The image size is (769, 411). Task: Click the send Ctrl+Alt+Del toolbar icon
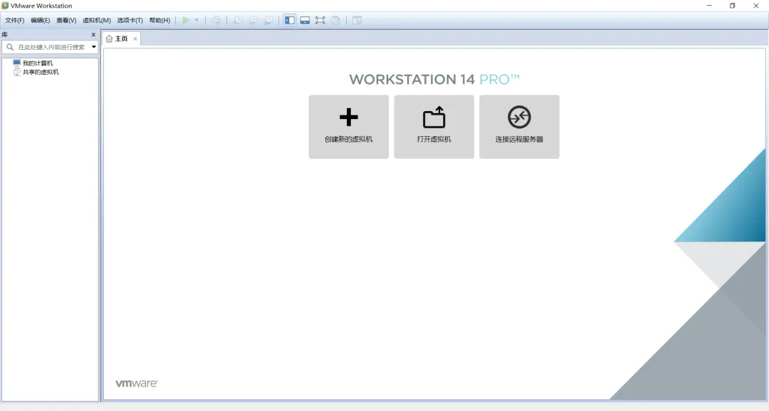216,20
